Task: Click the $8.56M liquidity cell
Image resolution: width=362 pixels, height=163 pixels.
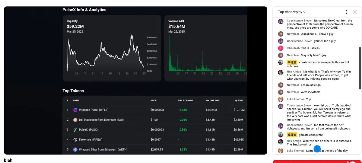Action: coord(238,130)
